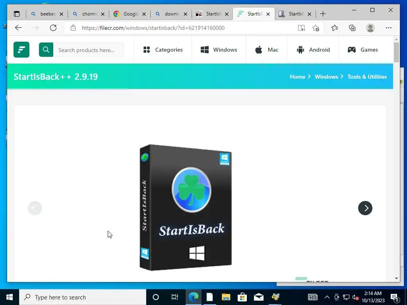Close the active FileCR StartIsB tab
Image resolution: width=407 pixels, height=305 pixels.
[x=268, y=14]
